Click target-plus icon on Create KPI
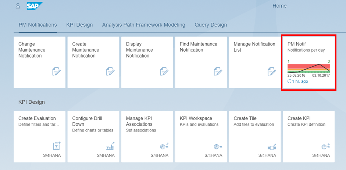 coord(326,146)
